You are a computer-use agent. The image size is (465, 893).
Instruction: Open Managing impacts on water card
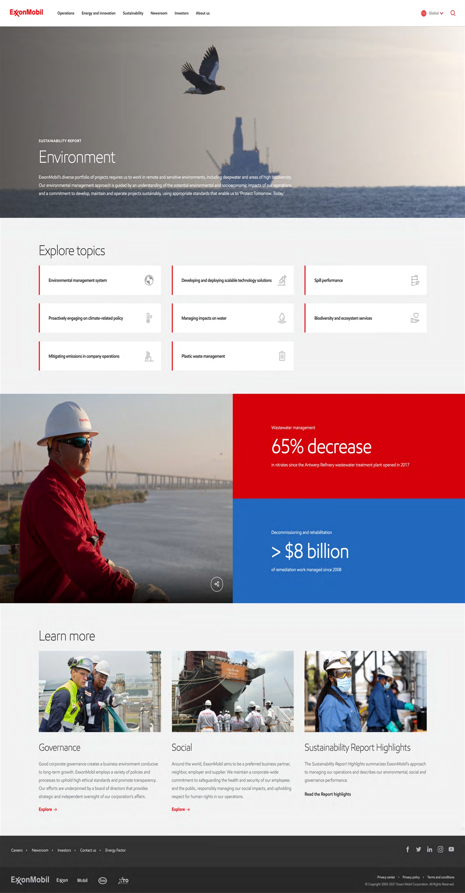coord(233,318)
